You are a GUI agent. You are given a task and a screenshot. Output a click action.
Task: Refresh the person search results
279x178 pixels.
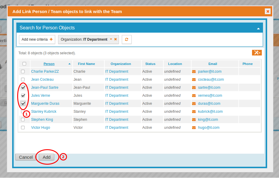(127, 39)
